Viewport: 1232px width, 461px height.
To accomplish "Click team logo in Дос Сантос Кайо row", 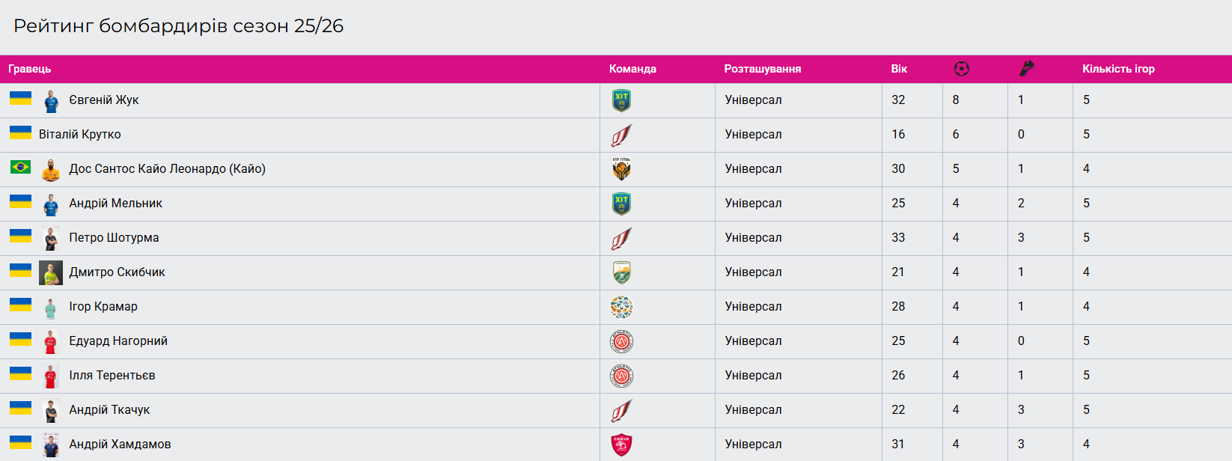I will 621,169.
